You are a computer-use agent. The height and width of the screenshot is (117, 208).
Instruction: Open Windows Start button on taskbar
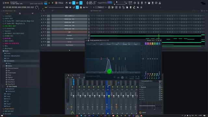[2, 116]
